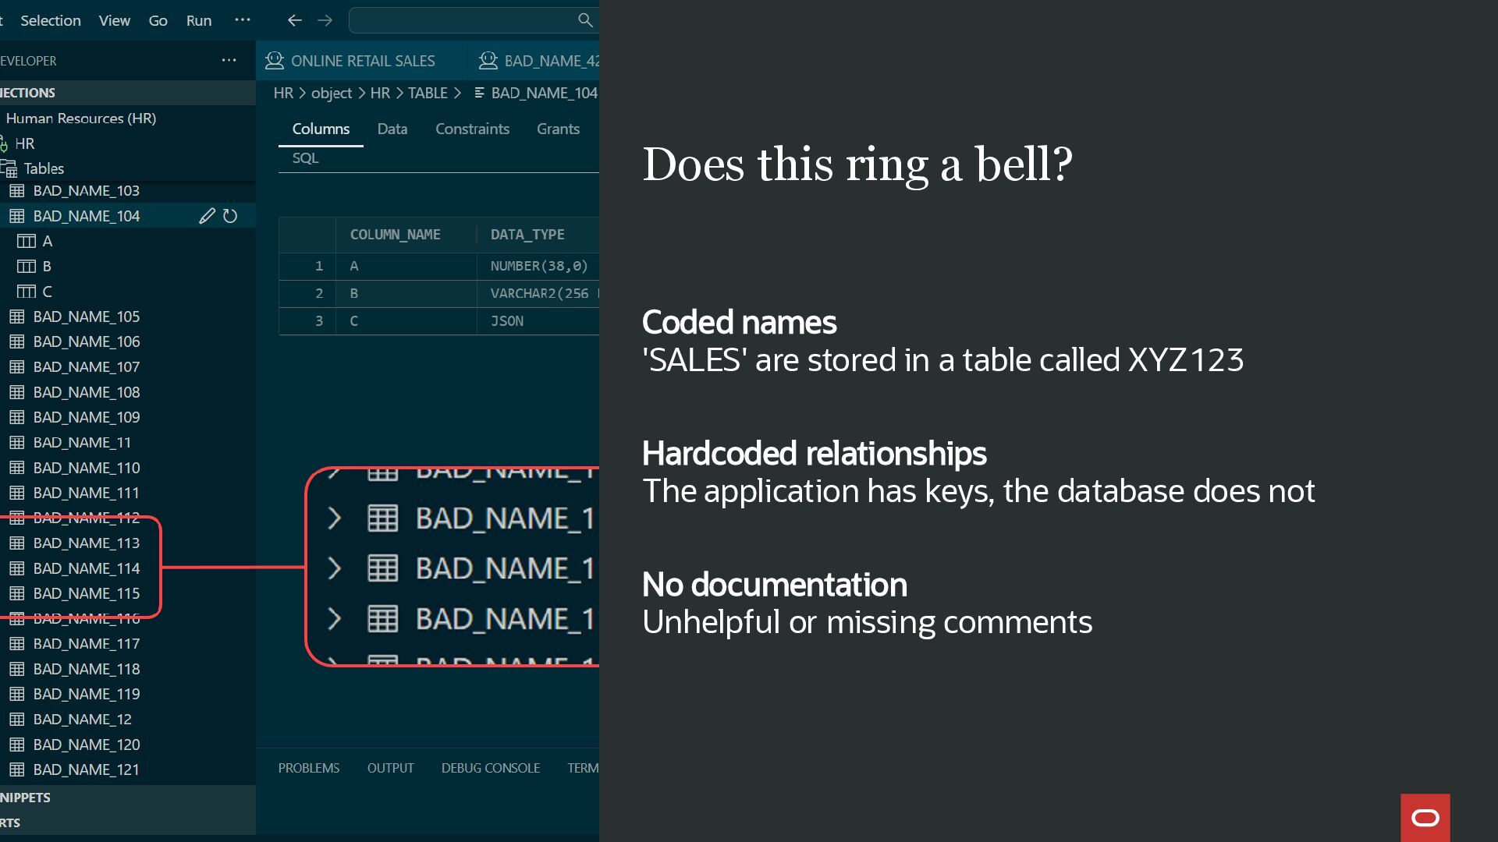The height and width of the screenshot is (842, 1498).
Task: Switch to the Data tab
Action: pyautogui.click(x=392, y=129)
